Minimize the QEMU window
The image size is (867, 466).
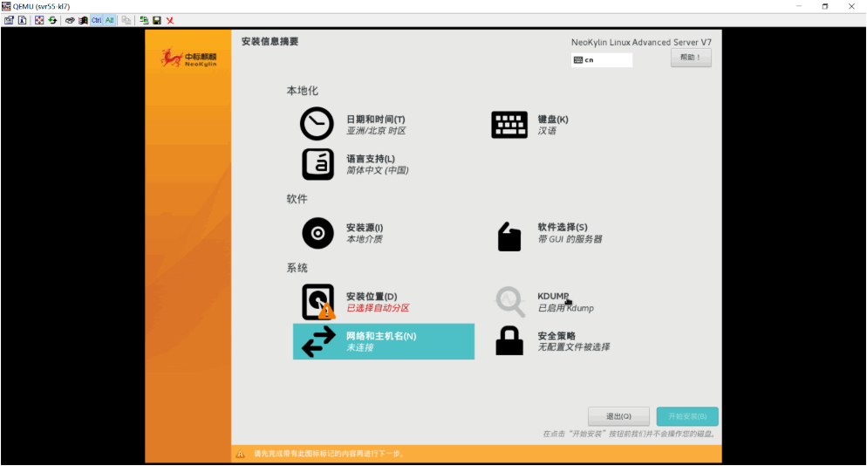[x=798, y=7]
